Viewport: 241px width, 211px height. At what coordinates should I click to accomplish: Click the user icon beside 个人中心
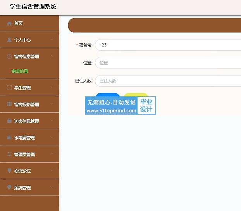click(9, 40)
